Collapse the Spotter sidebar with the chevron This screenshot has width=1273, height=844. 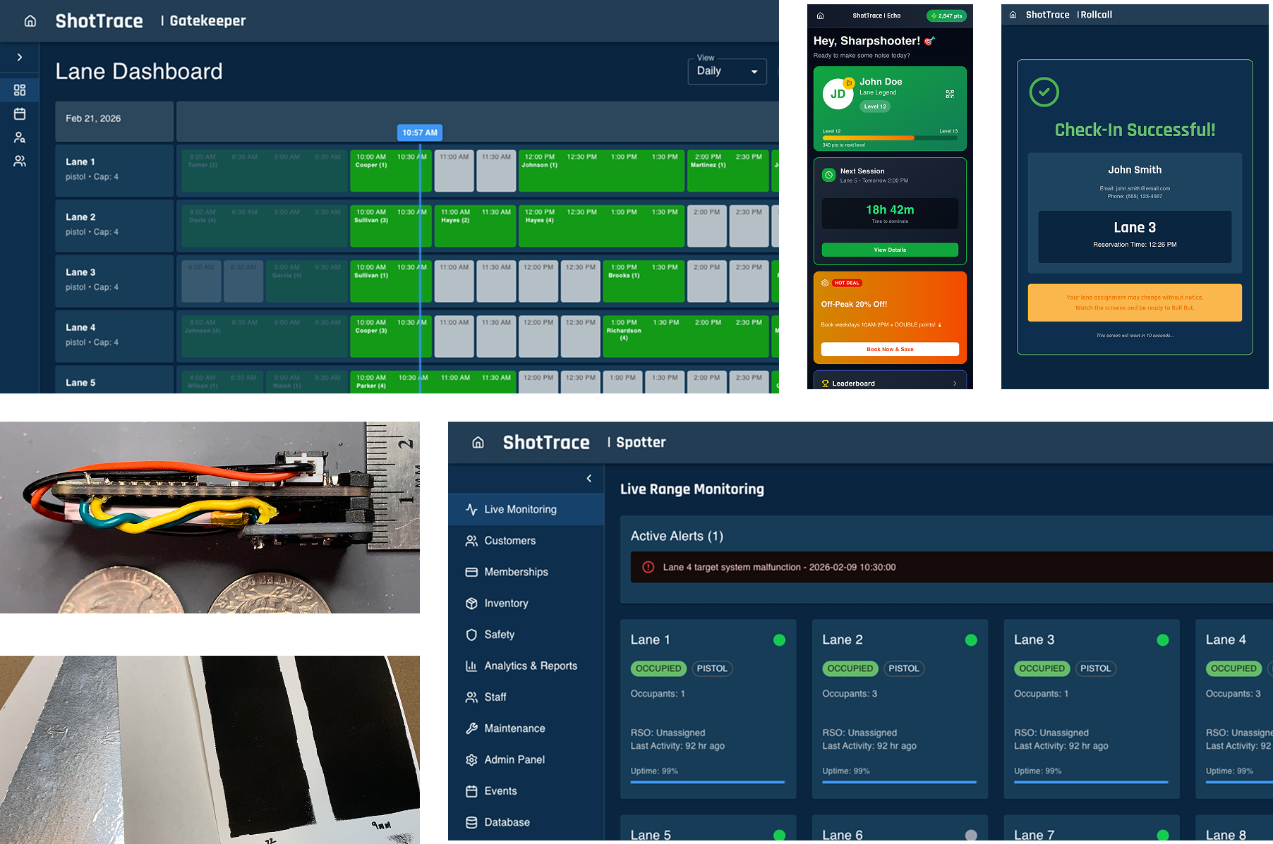click(x=589, y=479)
